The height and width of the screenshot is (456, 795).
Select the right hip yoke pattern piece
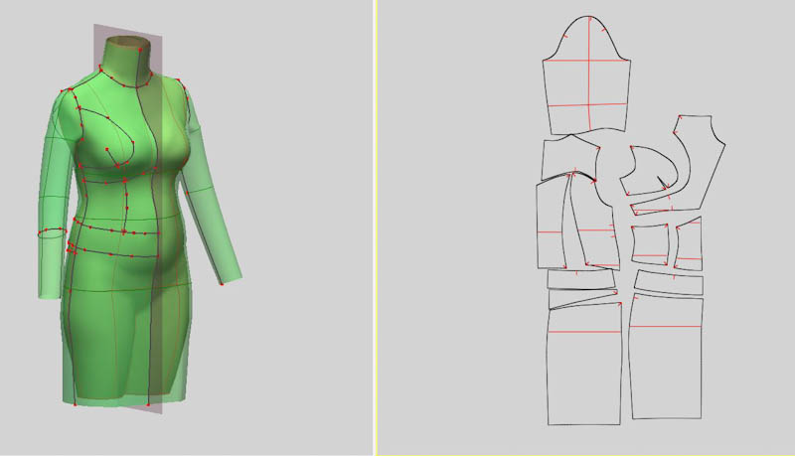669,283
